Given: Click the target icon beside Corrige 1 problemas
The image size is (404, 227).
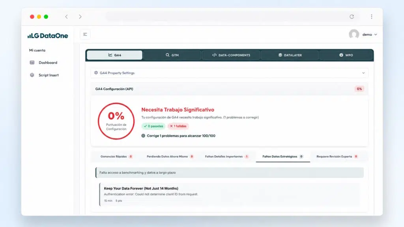Looking at the screenshot, I should tap(143, 136).
